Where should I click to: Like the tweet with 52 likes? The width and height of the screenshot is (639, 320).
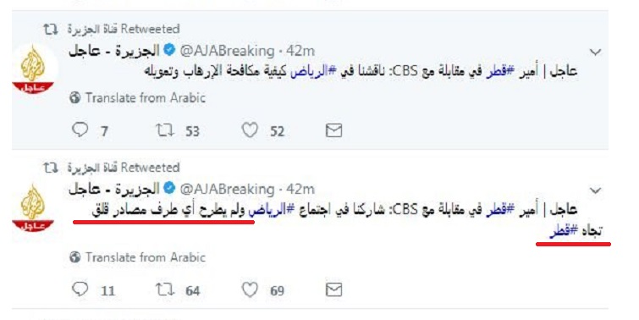[250, 130]
